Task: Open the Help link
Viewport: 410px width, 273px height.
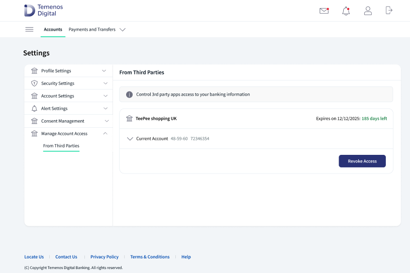Action: coord(186,257)
